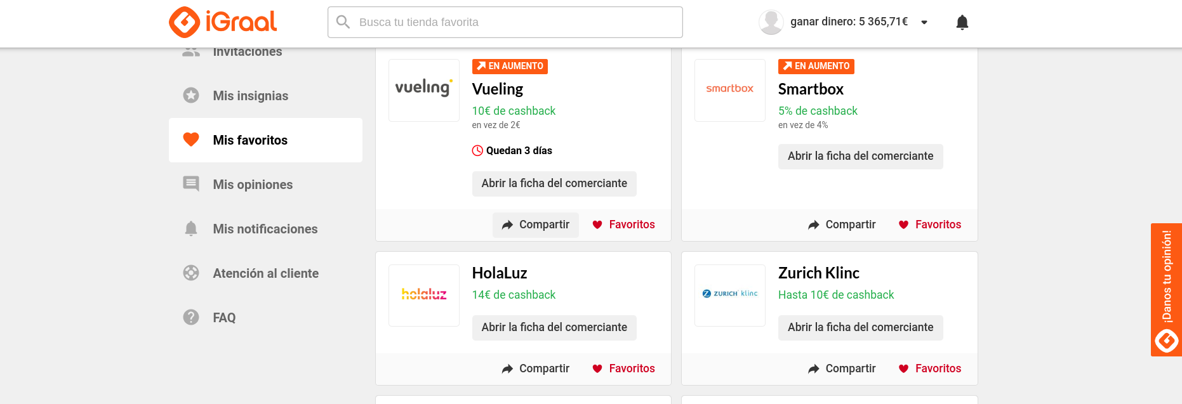Open the Vueling merchant page button
This screenshot has height=404, width=1182.
554,184
